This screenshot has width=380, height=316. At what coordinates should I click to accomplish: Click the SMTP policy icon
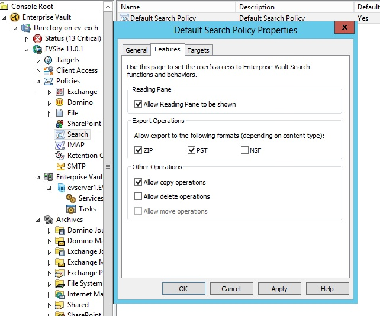point(60,166)
